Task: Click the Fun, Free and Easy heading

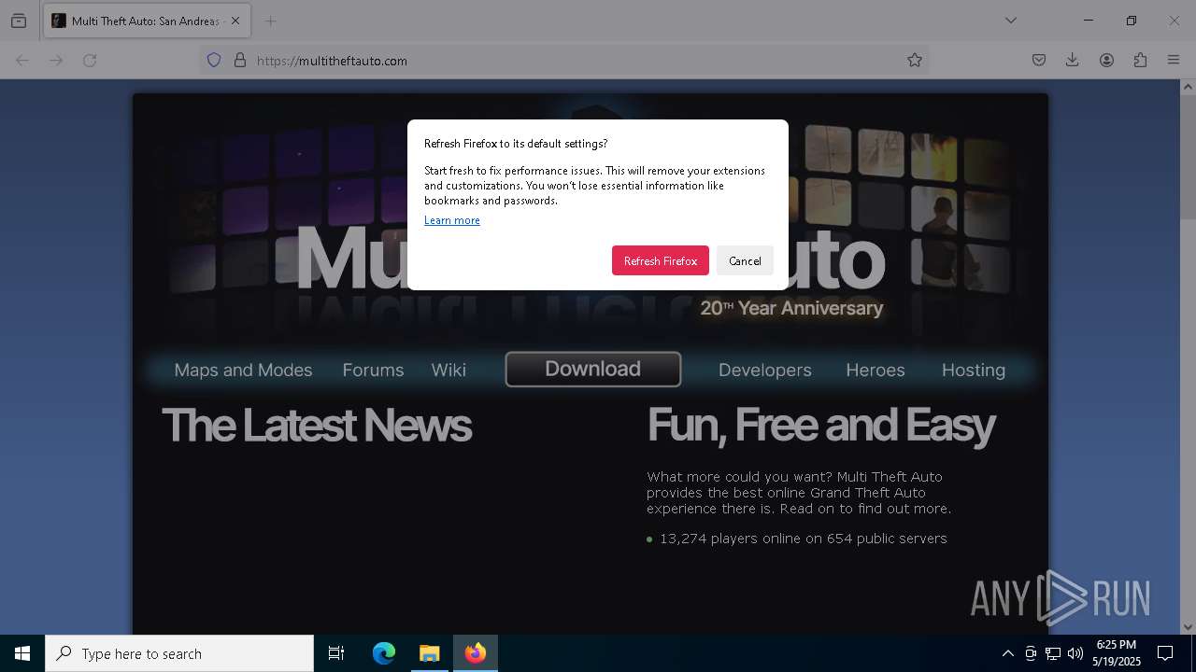Action: pos(821,426)
